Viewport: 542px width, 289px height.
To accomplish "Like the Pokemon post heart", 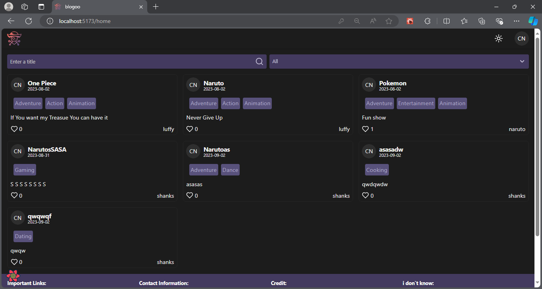I will click(x=366, y=129).
